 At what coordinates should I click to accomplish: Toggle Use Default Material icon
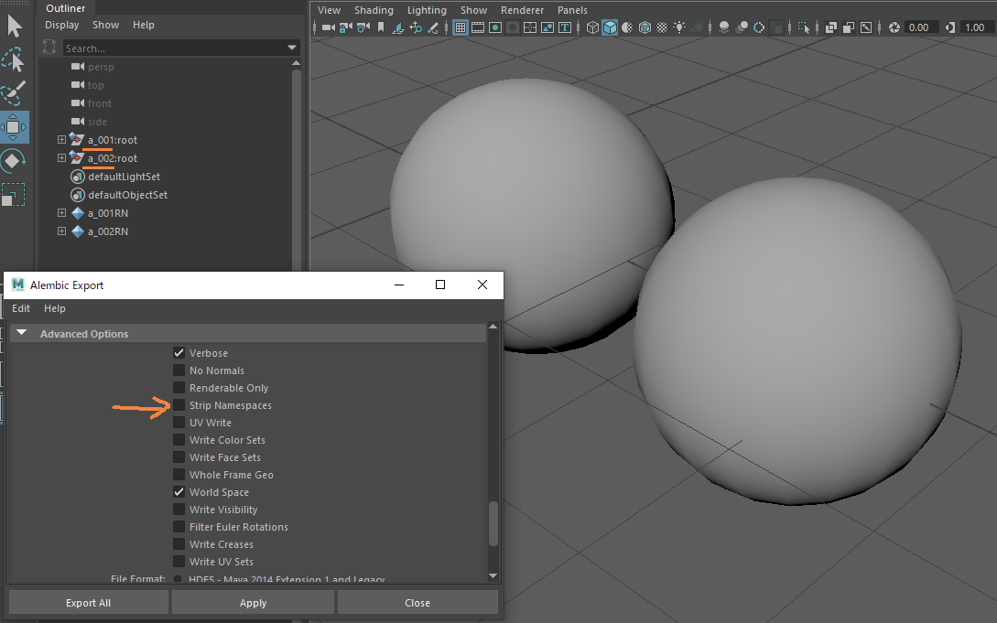(627, 27)
